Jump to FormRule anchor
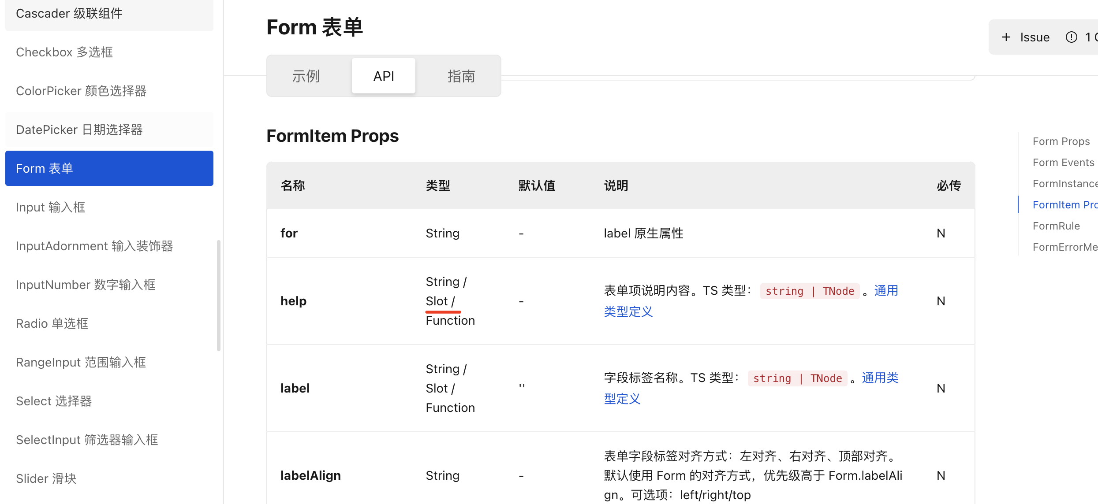The height and width of the screenshot is (504, 1098). click(x=1056, y=226)
